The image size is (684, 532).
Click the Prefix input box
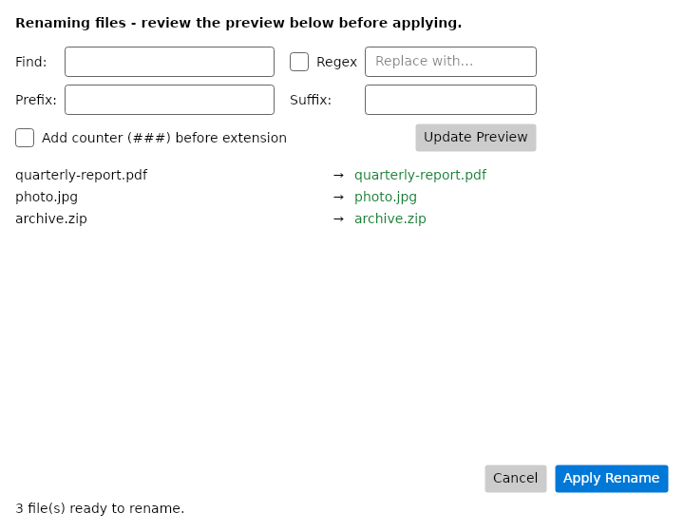coord(169,100)
